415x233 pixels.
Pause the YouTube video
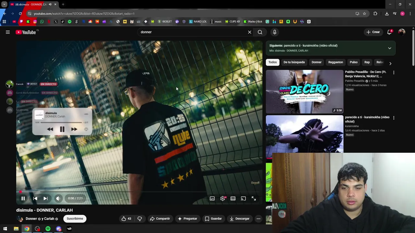[23, 198]
